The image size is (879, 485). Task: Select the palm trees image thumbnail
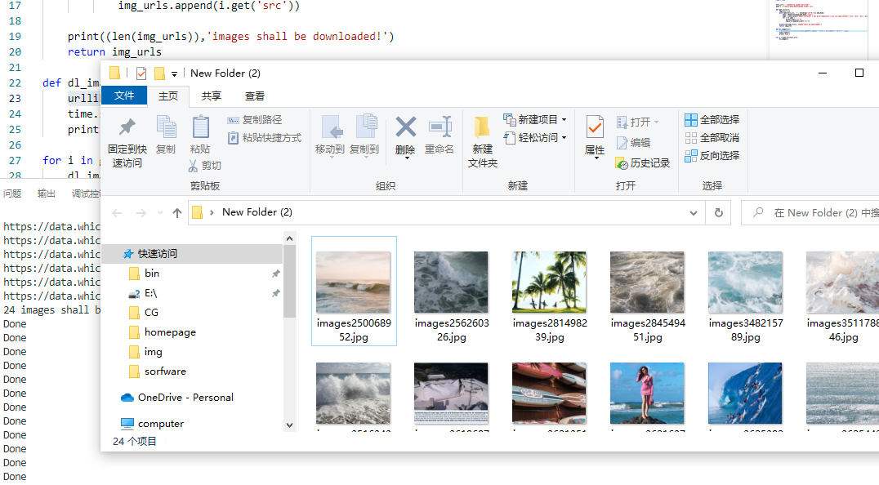549,282
